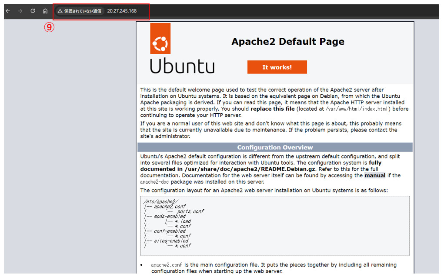
Task: Click /usr/share/doc/apache2/README.Debian.gz bold text
Action: (250, 169)
